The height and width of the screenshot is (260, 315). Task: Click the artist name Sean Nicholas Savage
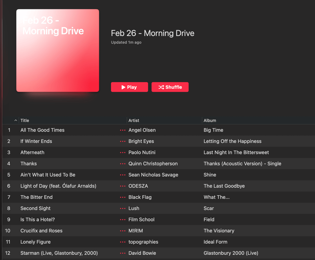pos(153,175)
